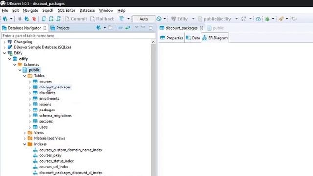The image size is (313, 176).
Task: Select discount_packages_discount_id_index
Action: [x=70, y=173]
